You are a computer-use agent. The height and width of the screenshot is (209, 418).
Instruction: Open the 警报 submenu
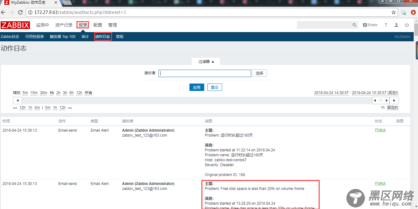coord(120,37)
